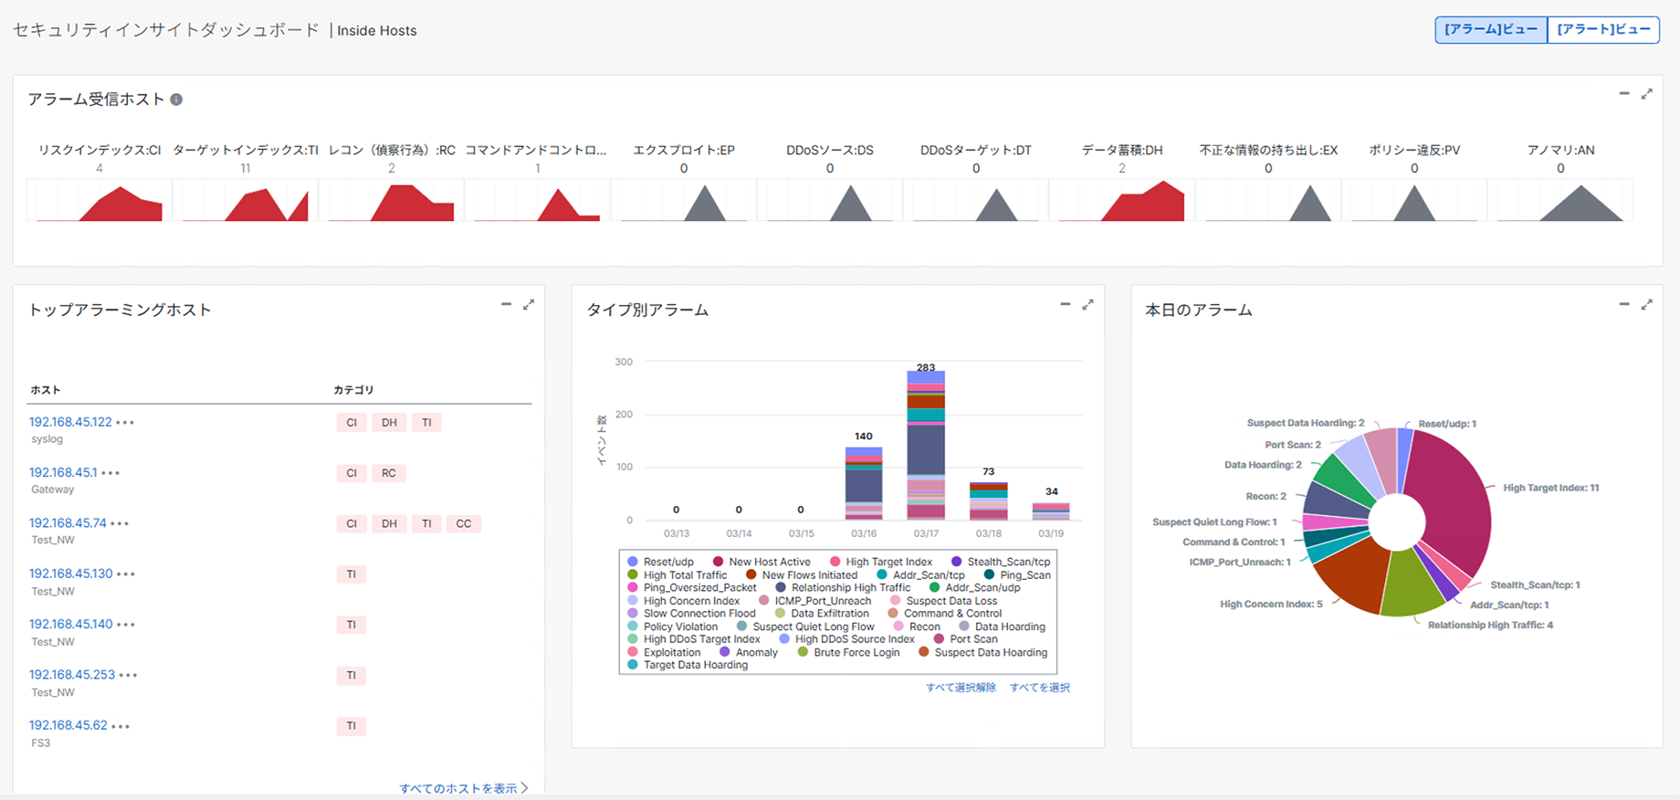Click the すべて選択解除 link under the legend
The height and width of the screenshot is (800, 1680).
click(x=961, y=688)
